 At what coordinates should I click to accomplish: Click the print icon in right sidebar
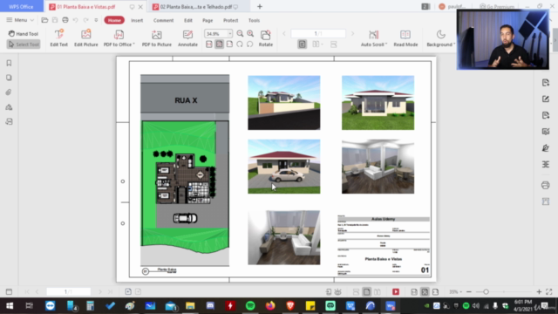tap(545, 185)
